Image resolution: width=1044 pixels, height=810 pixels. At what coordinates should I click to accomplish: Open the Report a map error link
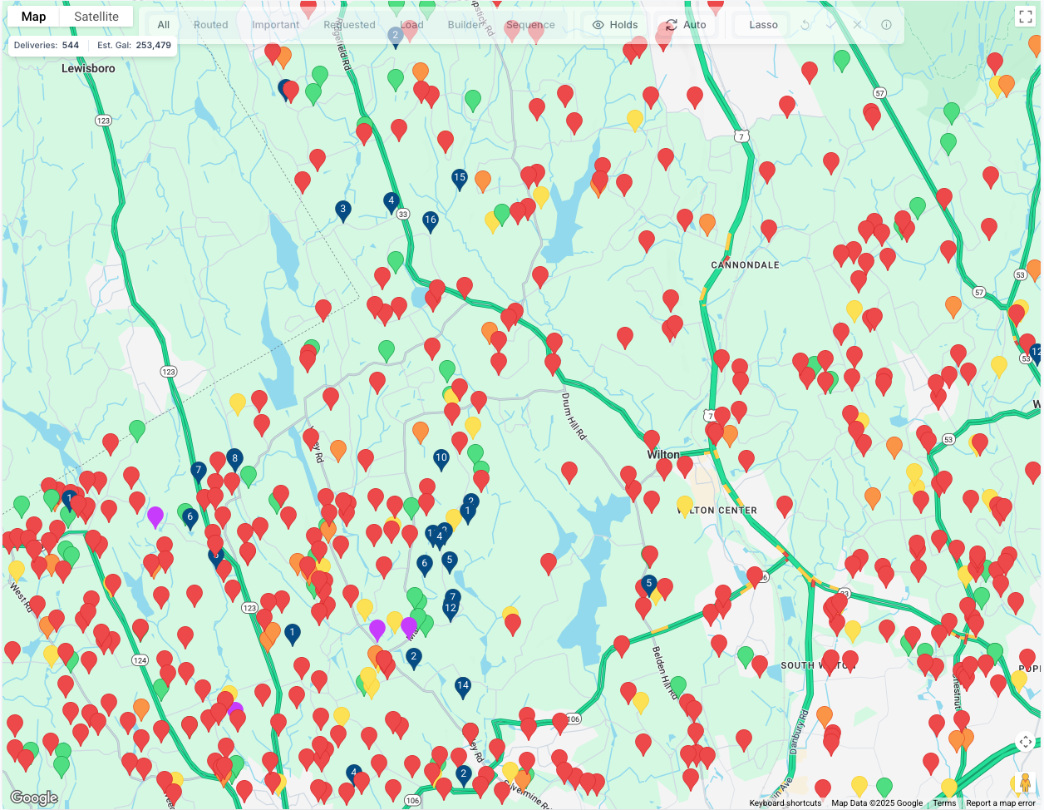[1001, 803]
